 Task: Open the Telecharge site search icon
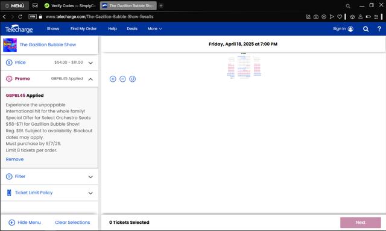pos(366,29)
